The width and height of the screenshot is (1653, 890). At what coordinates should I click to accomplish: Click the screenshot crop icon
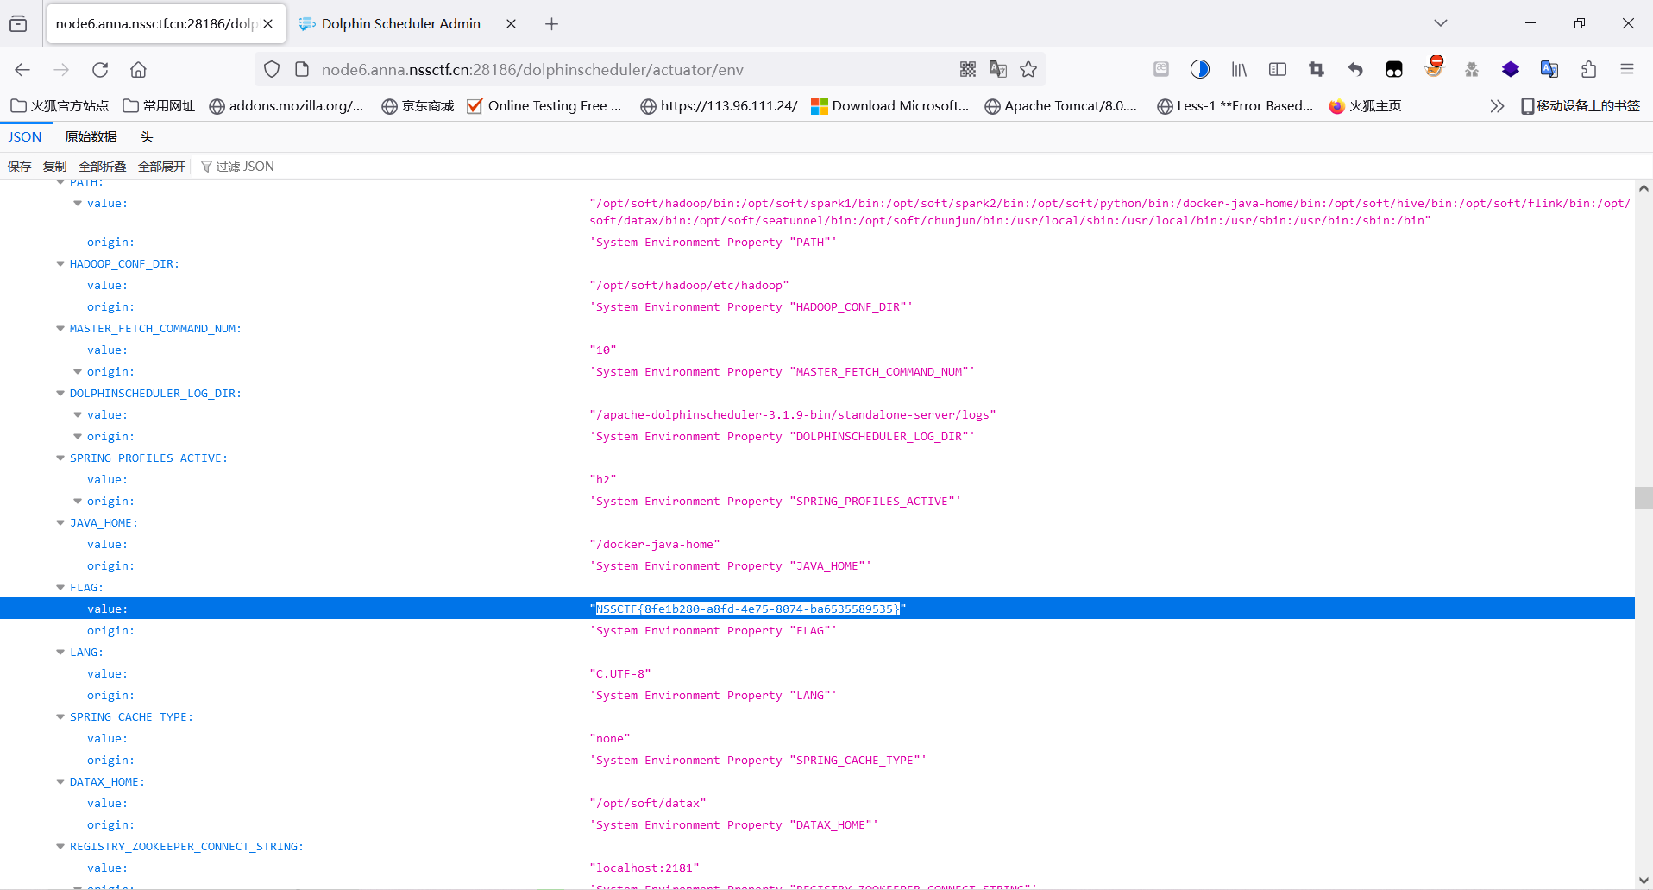click(x=1317, y=70)
